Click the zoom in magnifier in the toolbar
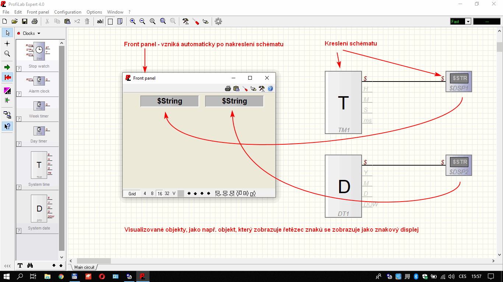503x282 pixels. click(x=133, y=21)
